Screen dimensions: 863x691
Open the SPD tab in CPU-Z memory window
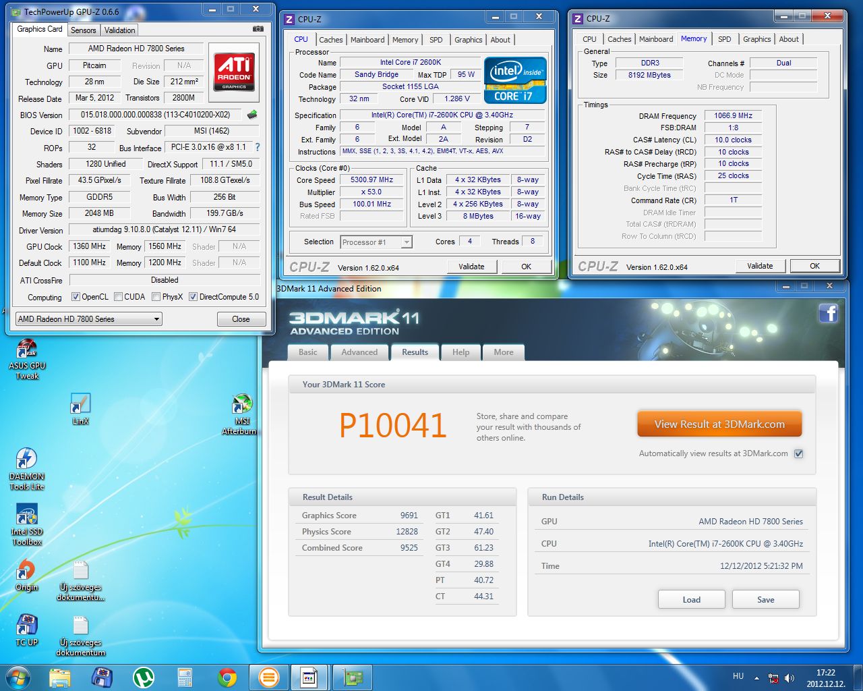click(725, 39)
